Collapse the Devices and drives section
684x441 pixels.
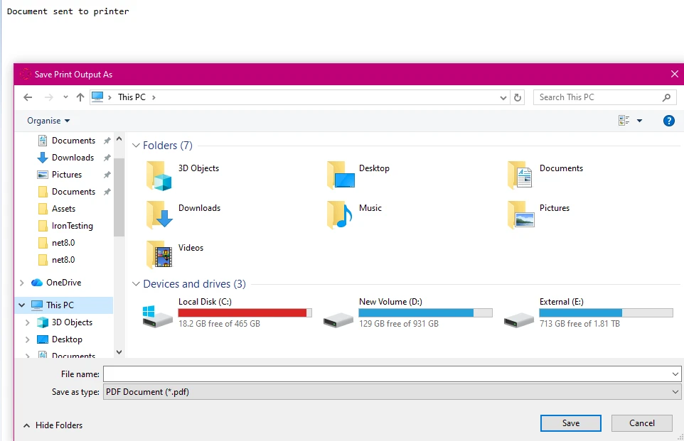[x=136, y=283]
